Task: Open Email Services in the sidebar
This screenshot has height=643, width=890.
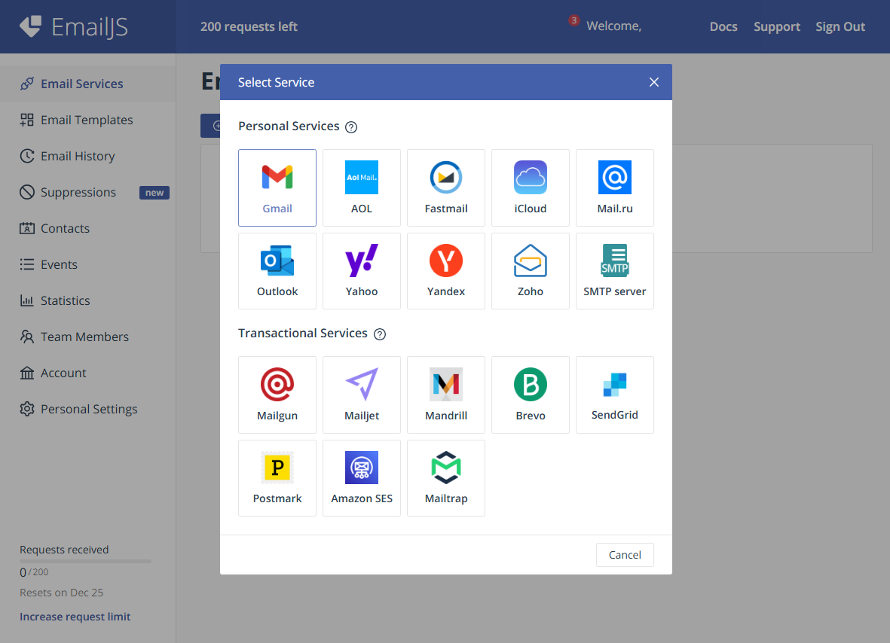Action: [88, 84]
